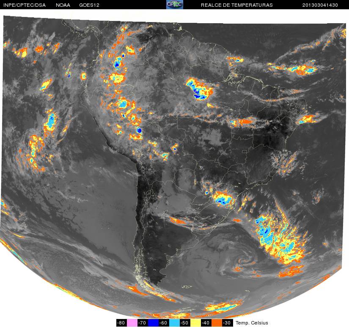Click the pink -80 to -70 legend swatch

[x=132, y=323]
